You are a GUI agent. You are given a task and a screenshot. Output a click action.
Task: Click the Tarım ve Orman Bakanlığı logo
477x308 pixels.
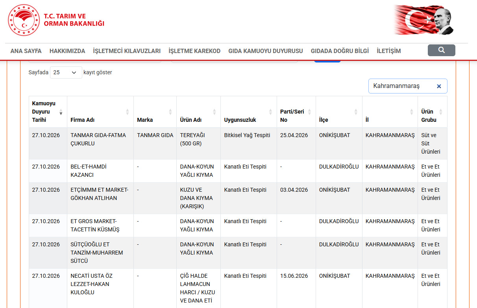point(56,20)
